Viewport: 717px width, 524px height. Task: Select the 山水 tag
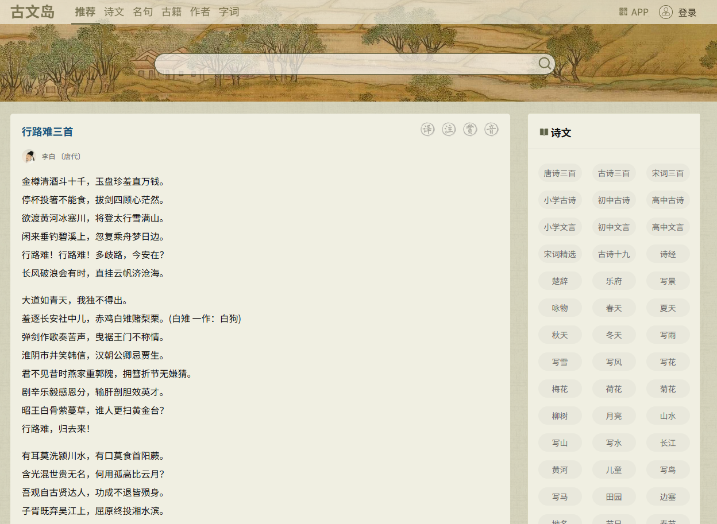(668, 416)
